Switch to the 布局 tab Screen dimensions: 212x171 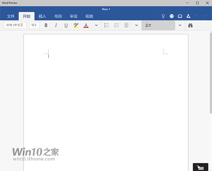pyautogui.click(x=58, y=16)
